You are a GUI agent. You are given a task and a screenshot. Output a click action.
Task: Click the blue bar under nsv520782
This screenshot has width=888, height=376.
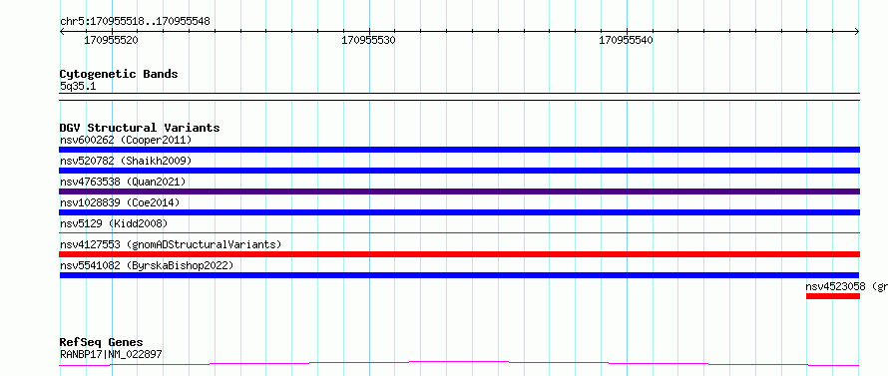[x=459, y=171]
